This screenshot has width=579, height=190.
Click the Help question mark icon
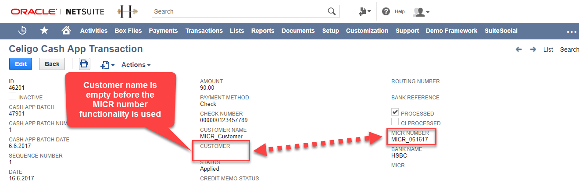(x=386, y=12)
